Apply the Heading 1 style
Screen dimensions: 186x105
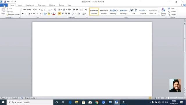[x=114, y=12]
